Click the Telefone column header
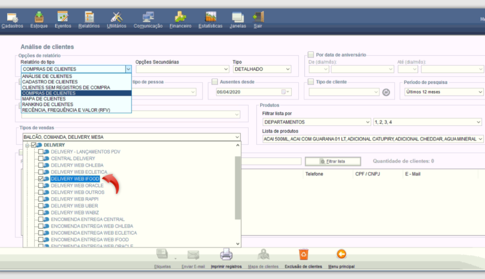 pyautogui.click(x=314, y=174)
